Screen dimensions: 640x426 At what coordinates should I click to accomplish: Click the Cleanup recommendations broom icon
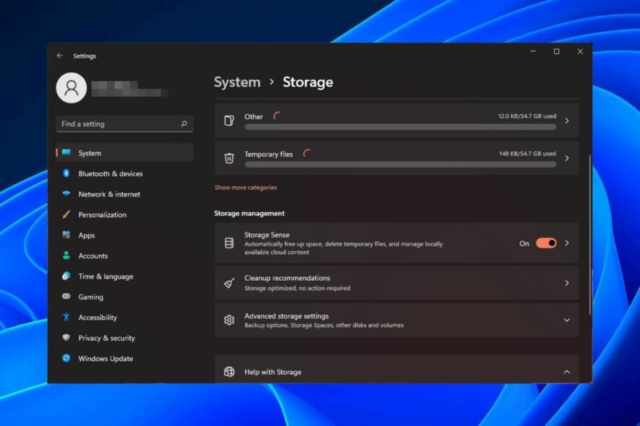[x=229, y=283]
